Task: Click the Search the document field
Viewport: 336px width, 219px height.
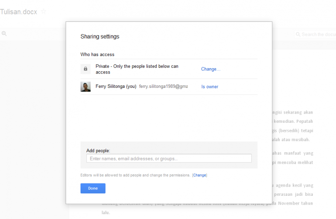Action: click(315, 35)
